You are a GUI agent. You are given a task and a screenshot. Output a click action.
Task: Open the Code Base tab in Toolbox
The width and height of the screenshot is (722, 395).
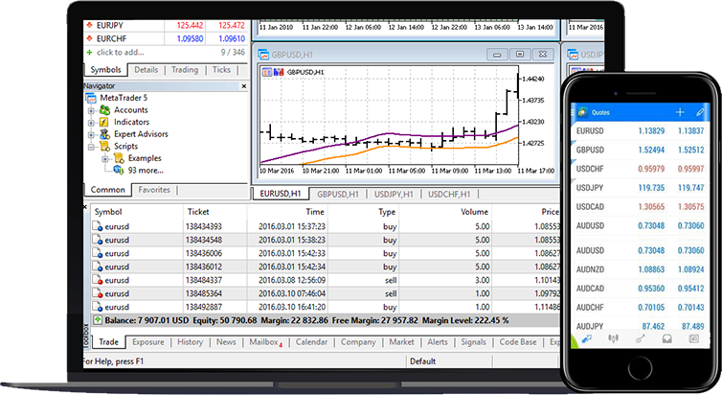tap(518, 342)
